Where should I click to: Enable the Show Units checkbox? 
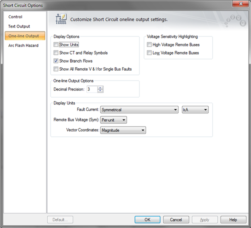point(56,45)
